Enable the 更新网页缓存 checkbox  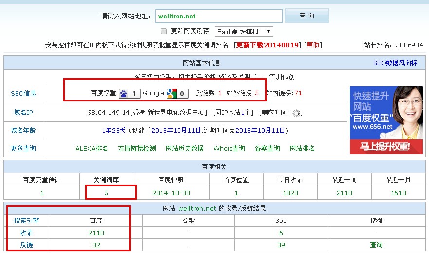coord(164,31)
